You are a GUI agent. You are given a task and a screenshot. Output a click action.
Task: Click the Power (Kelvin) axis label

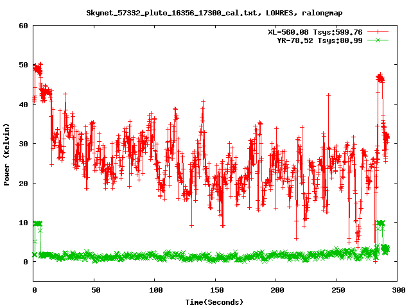tap(6, 155)
